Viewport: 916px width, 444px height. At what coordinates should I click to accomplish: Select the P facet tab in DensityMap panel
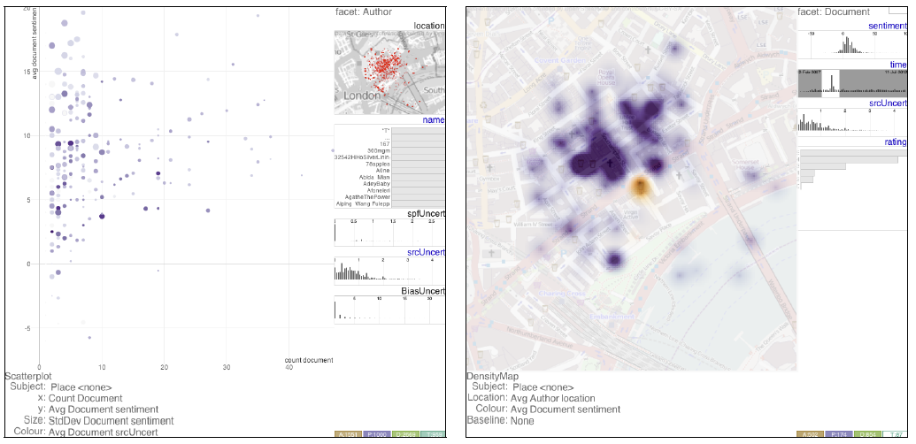tap(840, 435)
